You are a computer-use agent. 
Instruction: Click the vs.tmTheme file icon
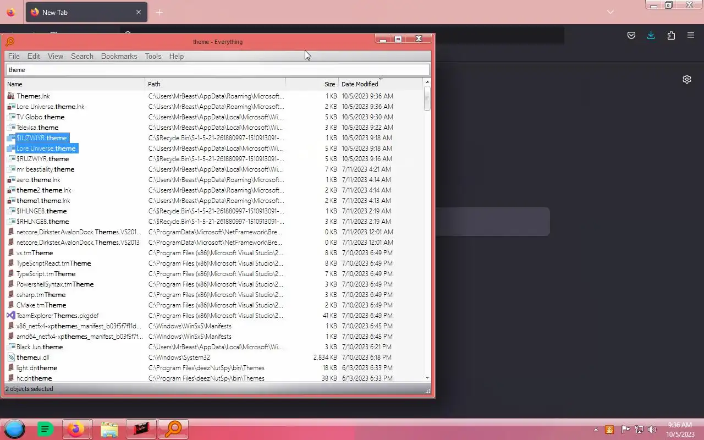[11, 253]
